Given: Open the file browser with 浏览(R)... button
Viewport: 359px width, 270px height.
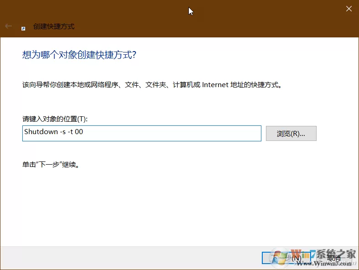Looking at the screenshot, I should click(291, 133).
